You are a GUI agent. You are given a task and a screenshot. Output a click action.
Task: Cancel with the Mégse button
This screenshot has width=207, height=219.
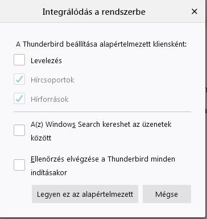coord(167,194)
